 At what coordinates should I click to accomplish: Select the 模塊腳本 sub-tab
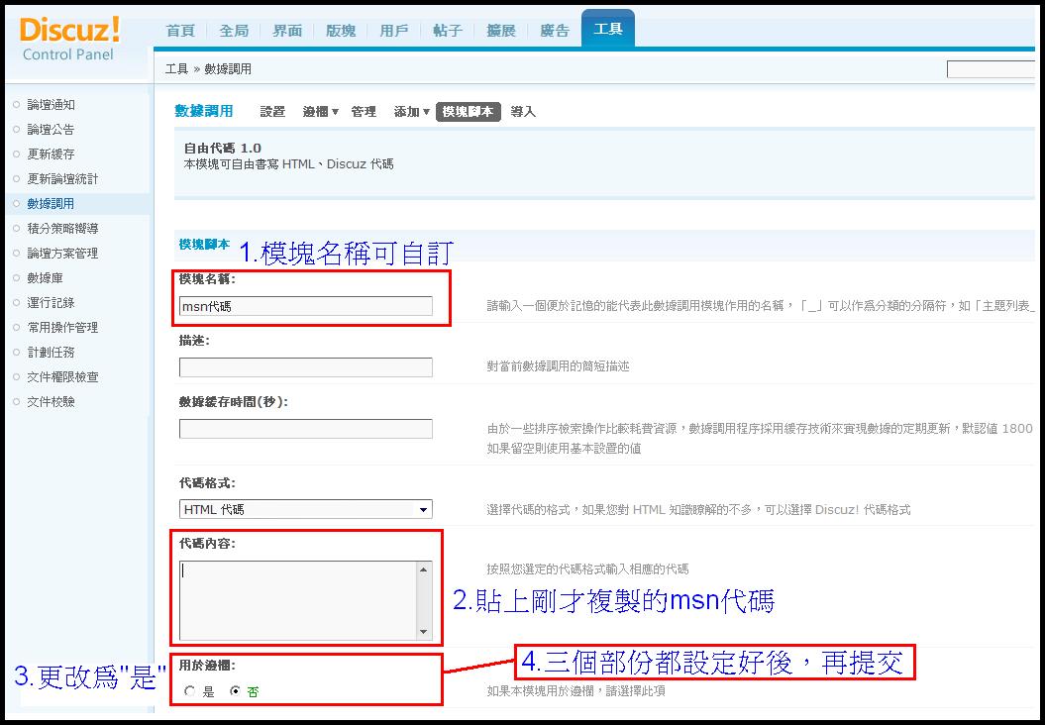point(469,112)
